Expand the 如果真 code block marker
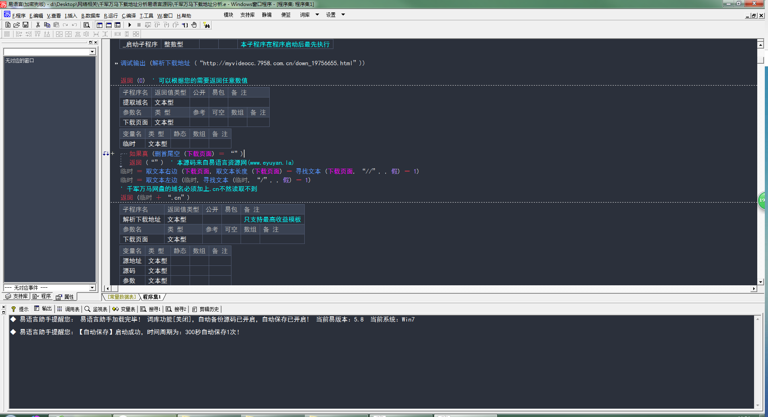 pos(112,154)
